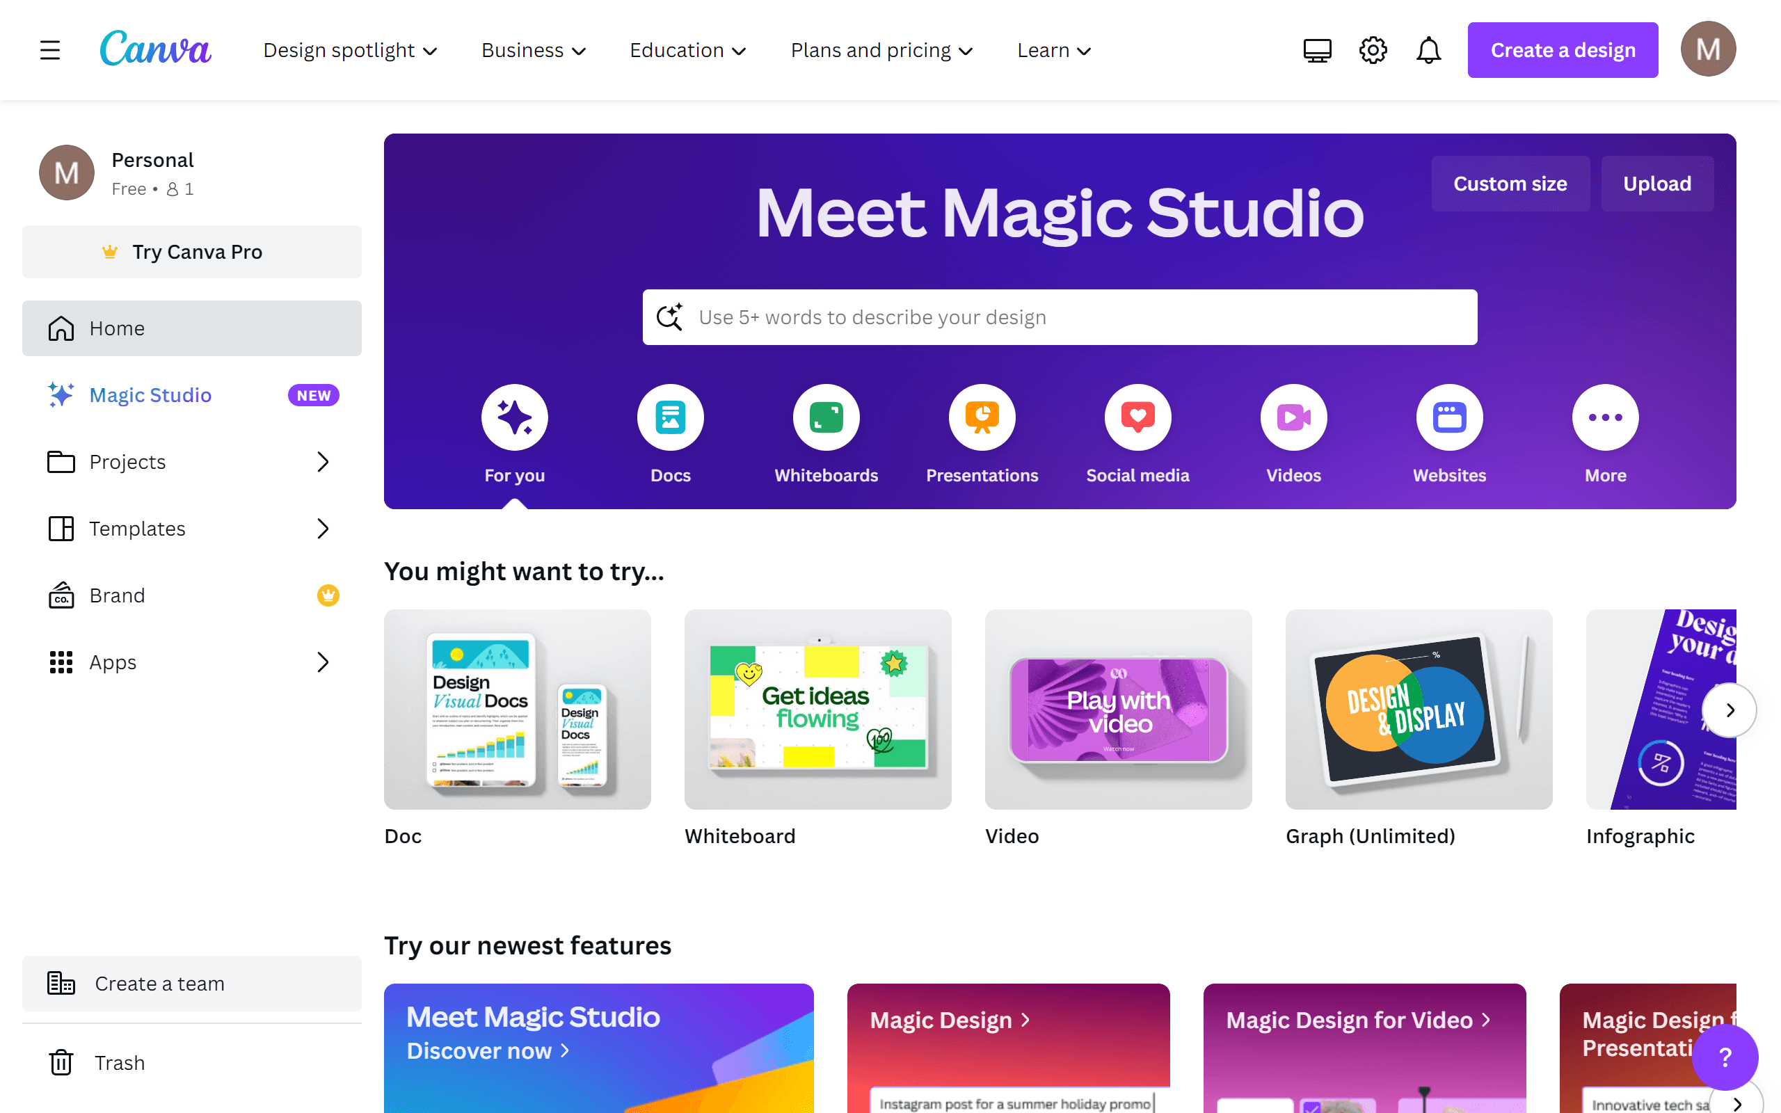
Task: Select the Social media heart icon
Action: click(x=1137, y=417)
